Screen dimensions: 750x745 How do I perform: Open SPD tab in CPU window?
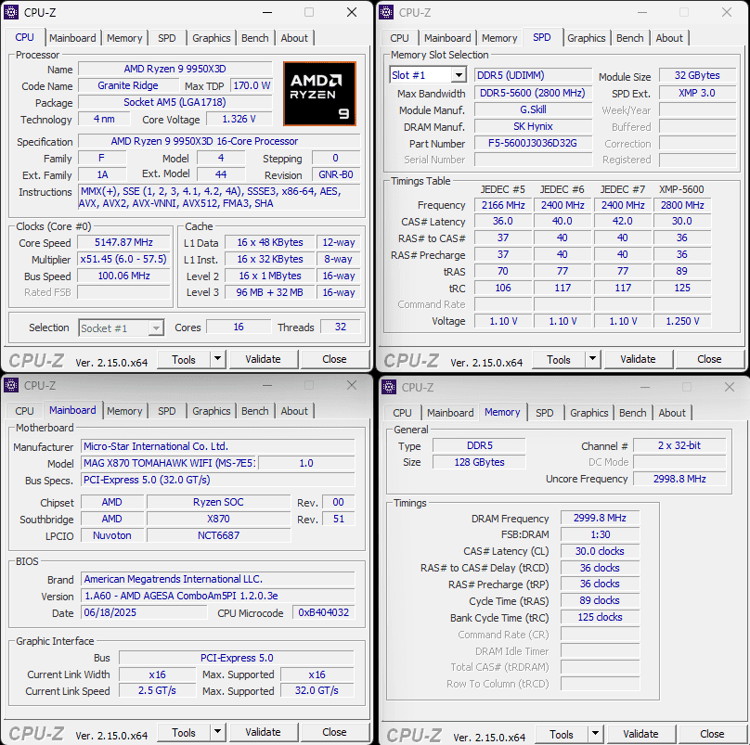coord(166,38)
